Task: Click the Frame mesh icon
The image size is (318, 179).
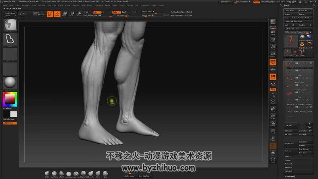Action: coord(273,102)
